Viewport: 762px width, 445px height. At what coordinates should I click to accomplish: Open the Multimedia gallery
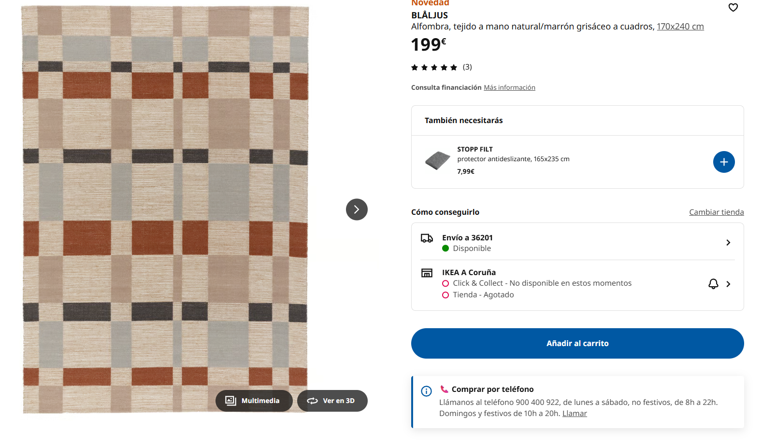254,401
